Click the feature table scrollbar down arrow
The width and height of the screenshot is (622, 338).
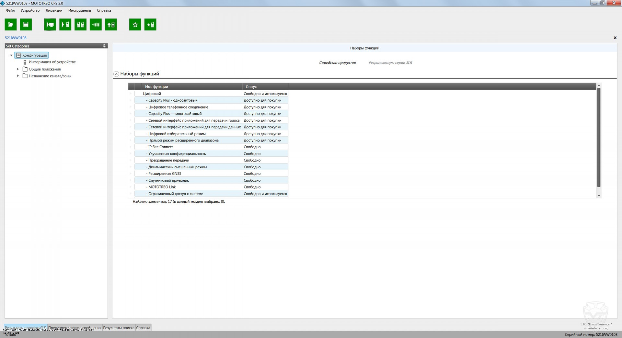pos(599,196)
